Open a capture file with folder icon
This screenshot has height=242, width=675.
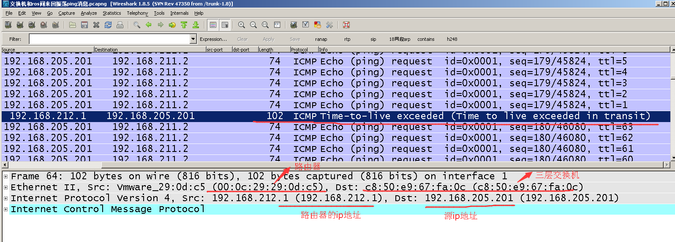(73, 25)
